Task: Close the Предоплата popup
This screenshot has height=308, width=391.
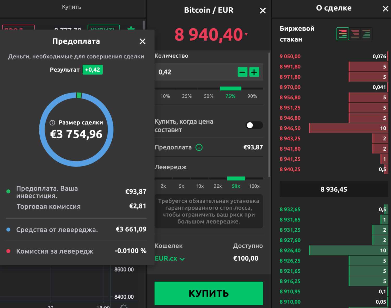Action: (142, 41)
